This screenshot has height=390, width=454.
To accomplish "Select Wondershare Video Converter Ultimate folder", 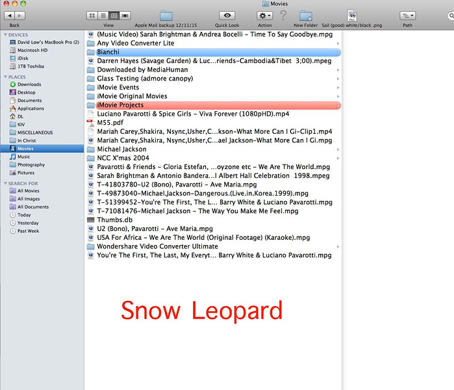I will tap(214, 246).
